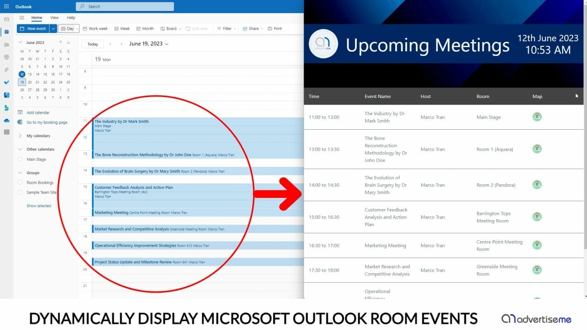Click the hamburger navigation pane toggle
The height and width of the screenshot is (330, 587).
[22, 18]
